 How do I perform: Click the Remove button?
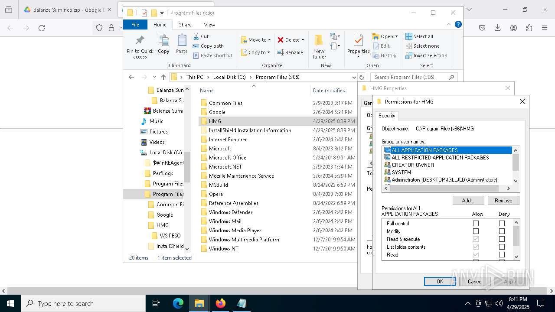click(x=503, y=201)
